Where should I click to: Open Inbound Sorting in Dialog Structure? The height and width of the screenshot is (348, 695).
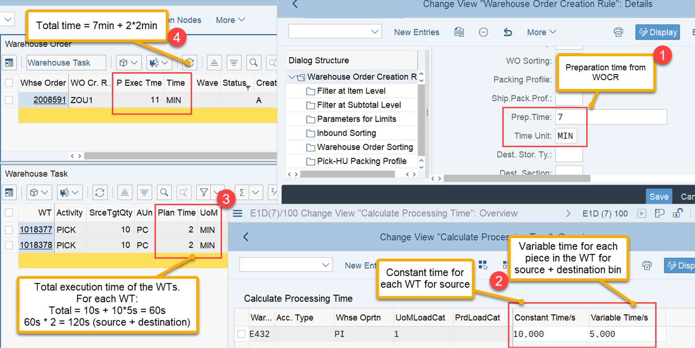coord(346,133)
